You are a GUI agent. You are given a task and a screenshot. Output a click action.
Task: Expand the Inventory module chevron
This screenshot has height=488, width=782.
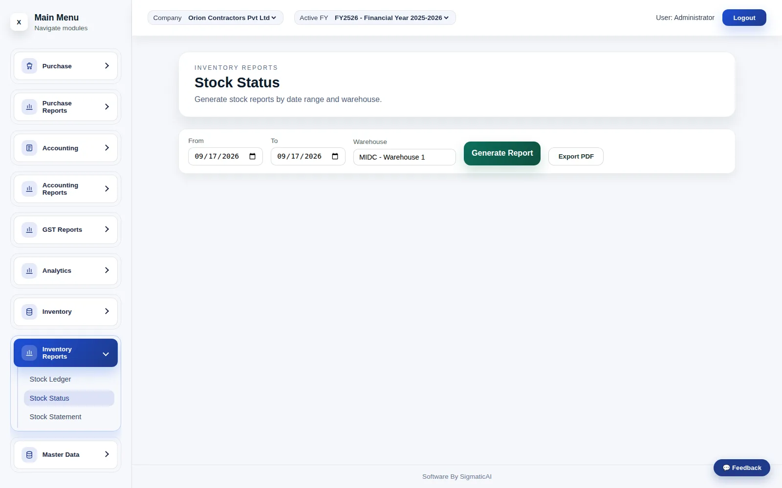107,311
